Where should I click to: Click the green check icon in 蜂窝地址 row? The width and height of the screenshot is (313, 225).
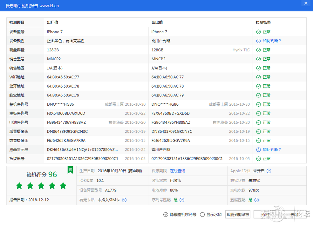coord(259,95)
